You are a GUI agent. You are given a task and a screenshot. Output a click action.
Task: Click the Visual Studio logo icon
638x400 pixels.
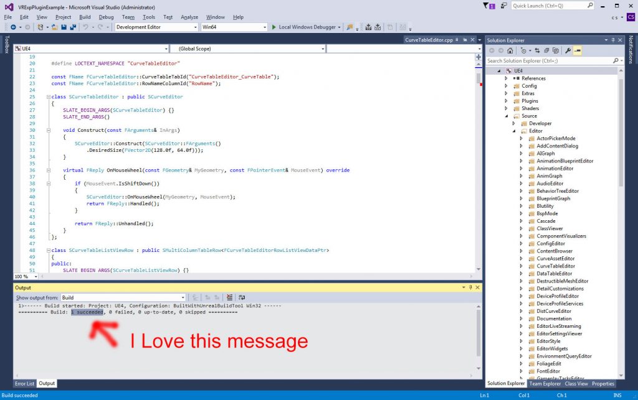pyautogui.click(x=9, y=7)
